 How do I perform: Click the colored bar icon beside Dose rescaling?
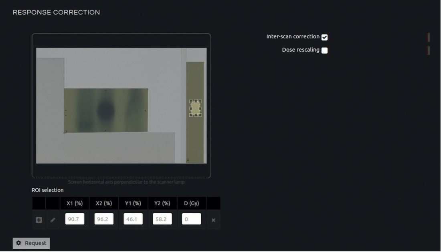(x=428, y=50)
